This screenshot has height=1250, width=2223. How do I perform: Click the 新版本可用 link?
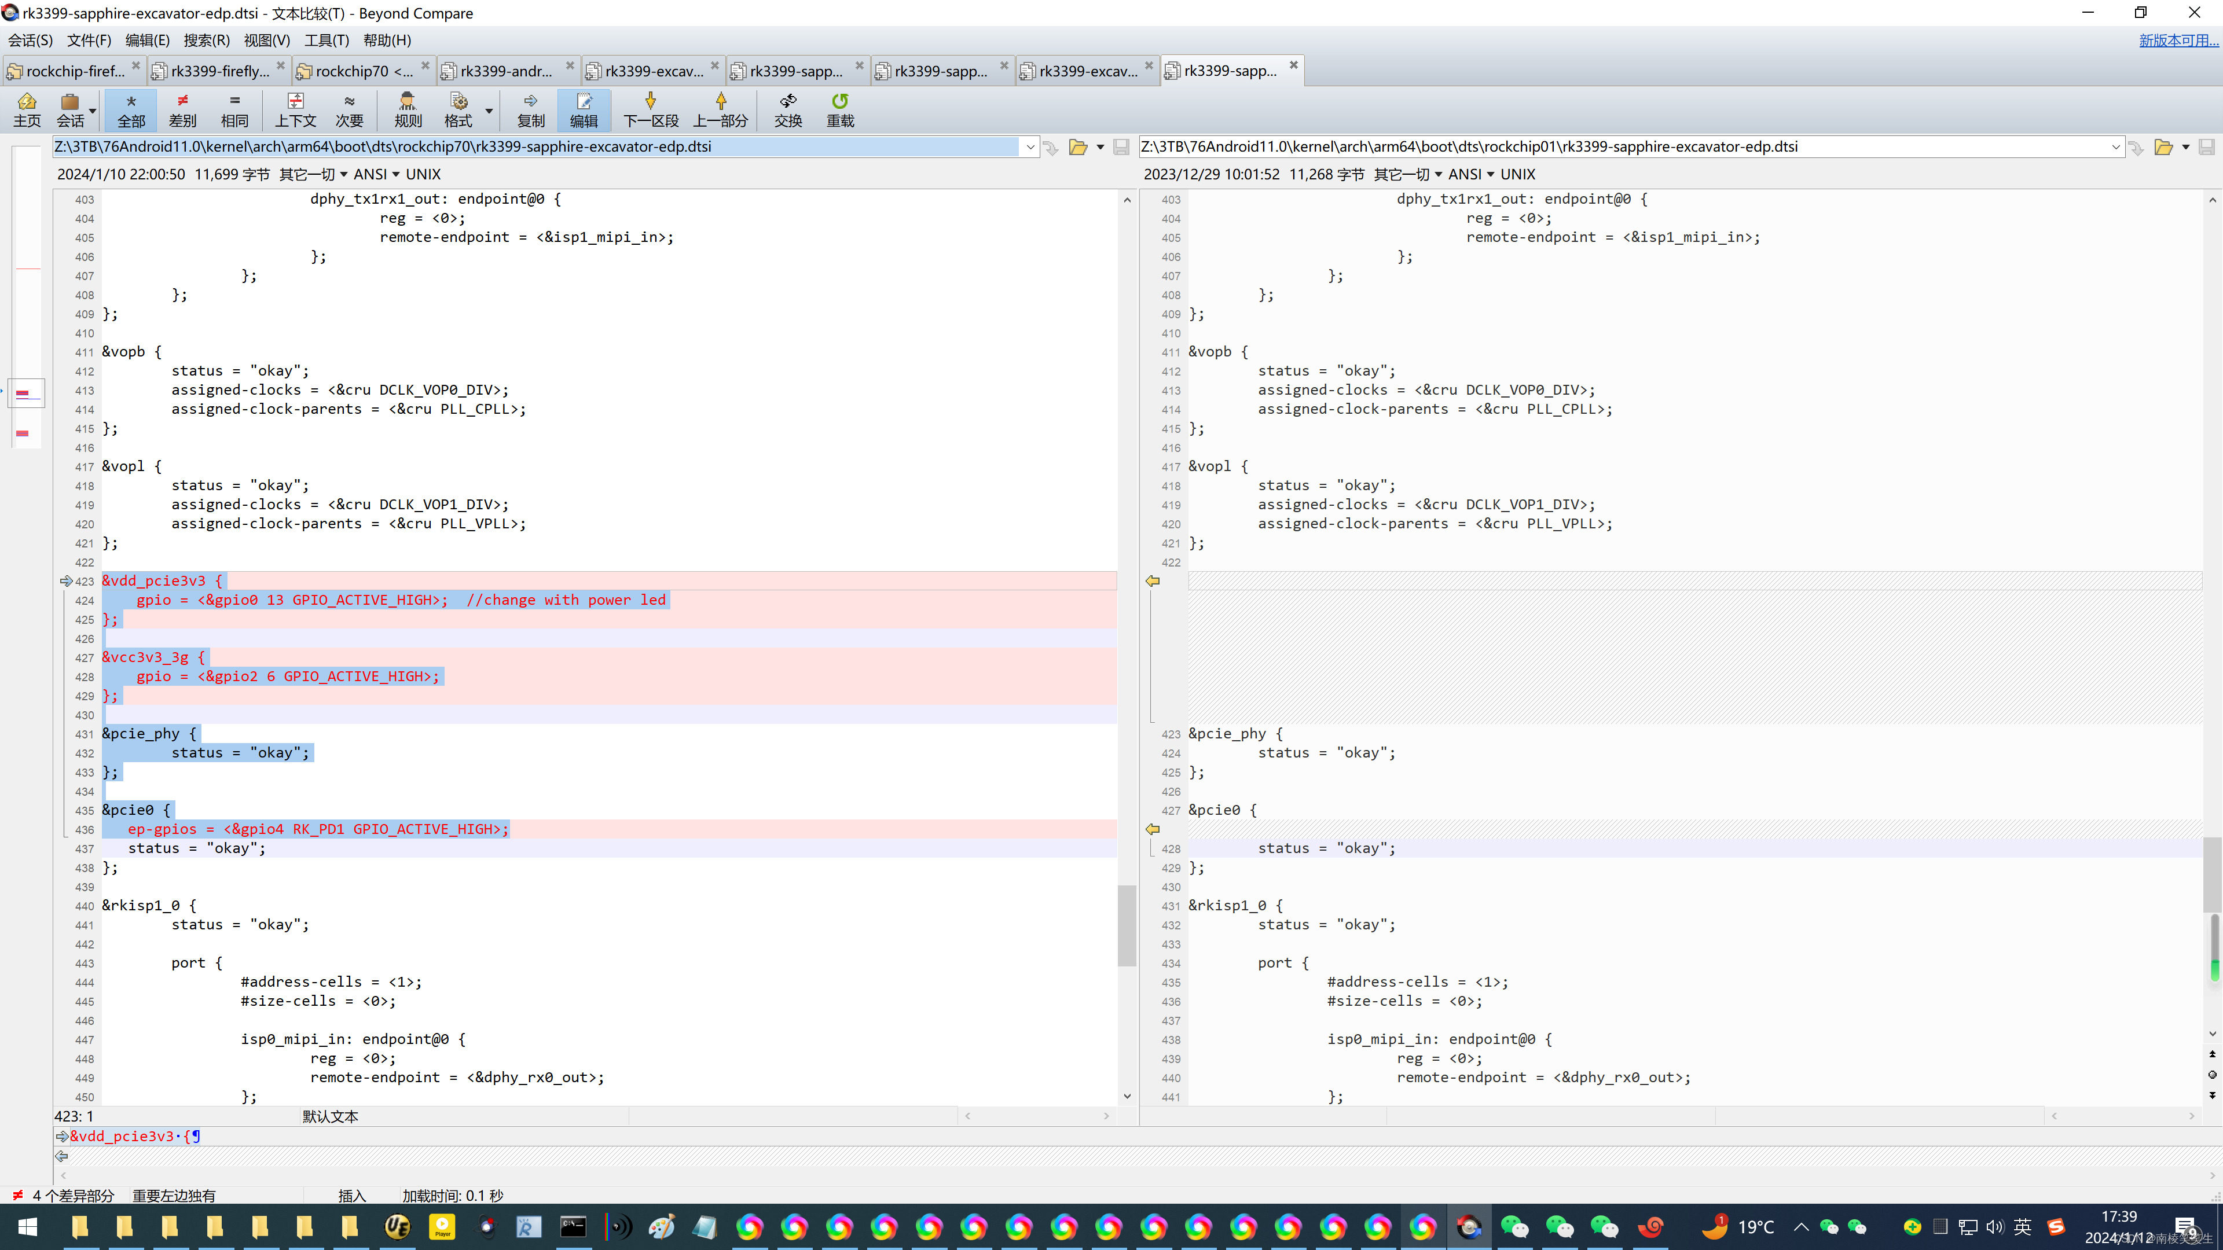pyautogui.click(x=2177, y=40)
